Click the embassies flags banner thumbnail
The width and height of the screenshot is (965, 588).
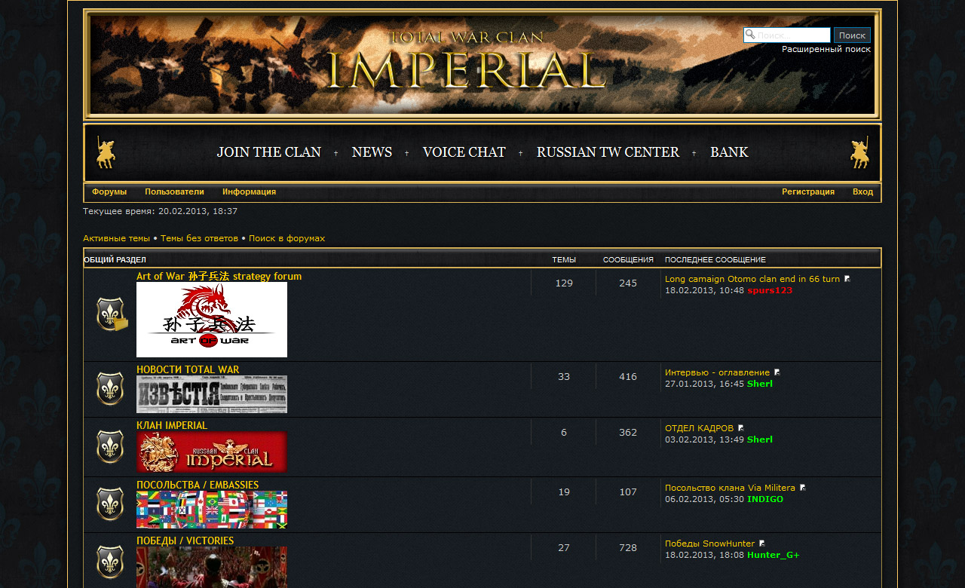[212, 510]
